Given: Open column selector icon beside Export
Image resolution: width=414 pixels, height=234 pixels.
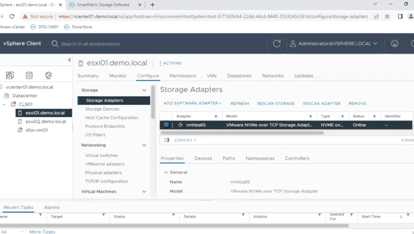Looking at the screenshot, I should tap(167, 140).
